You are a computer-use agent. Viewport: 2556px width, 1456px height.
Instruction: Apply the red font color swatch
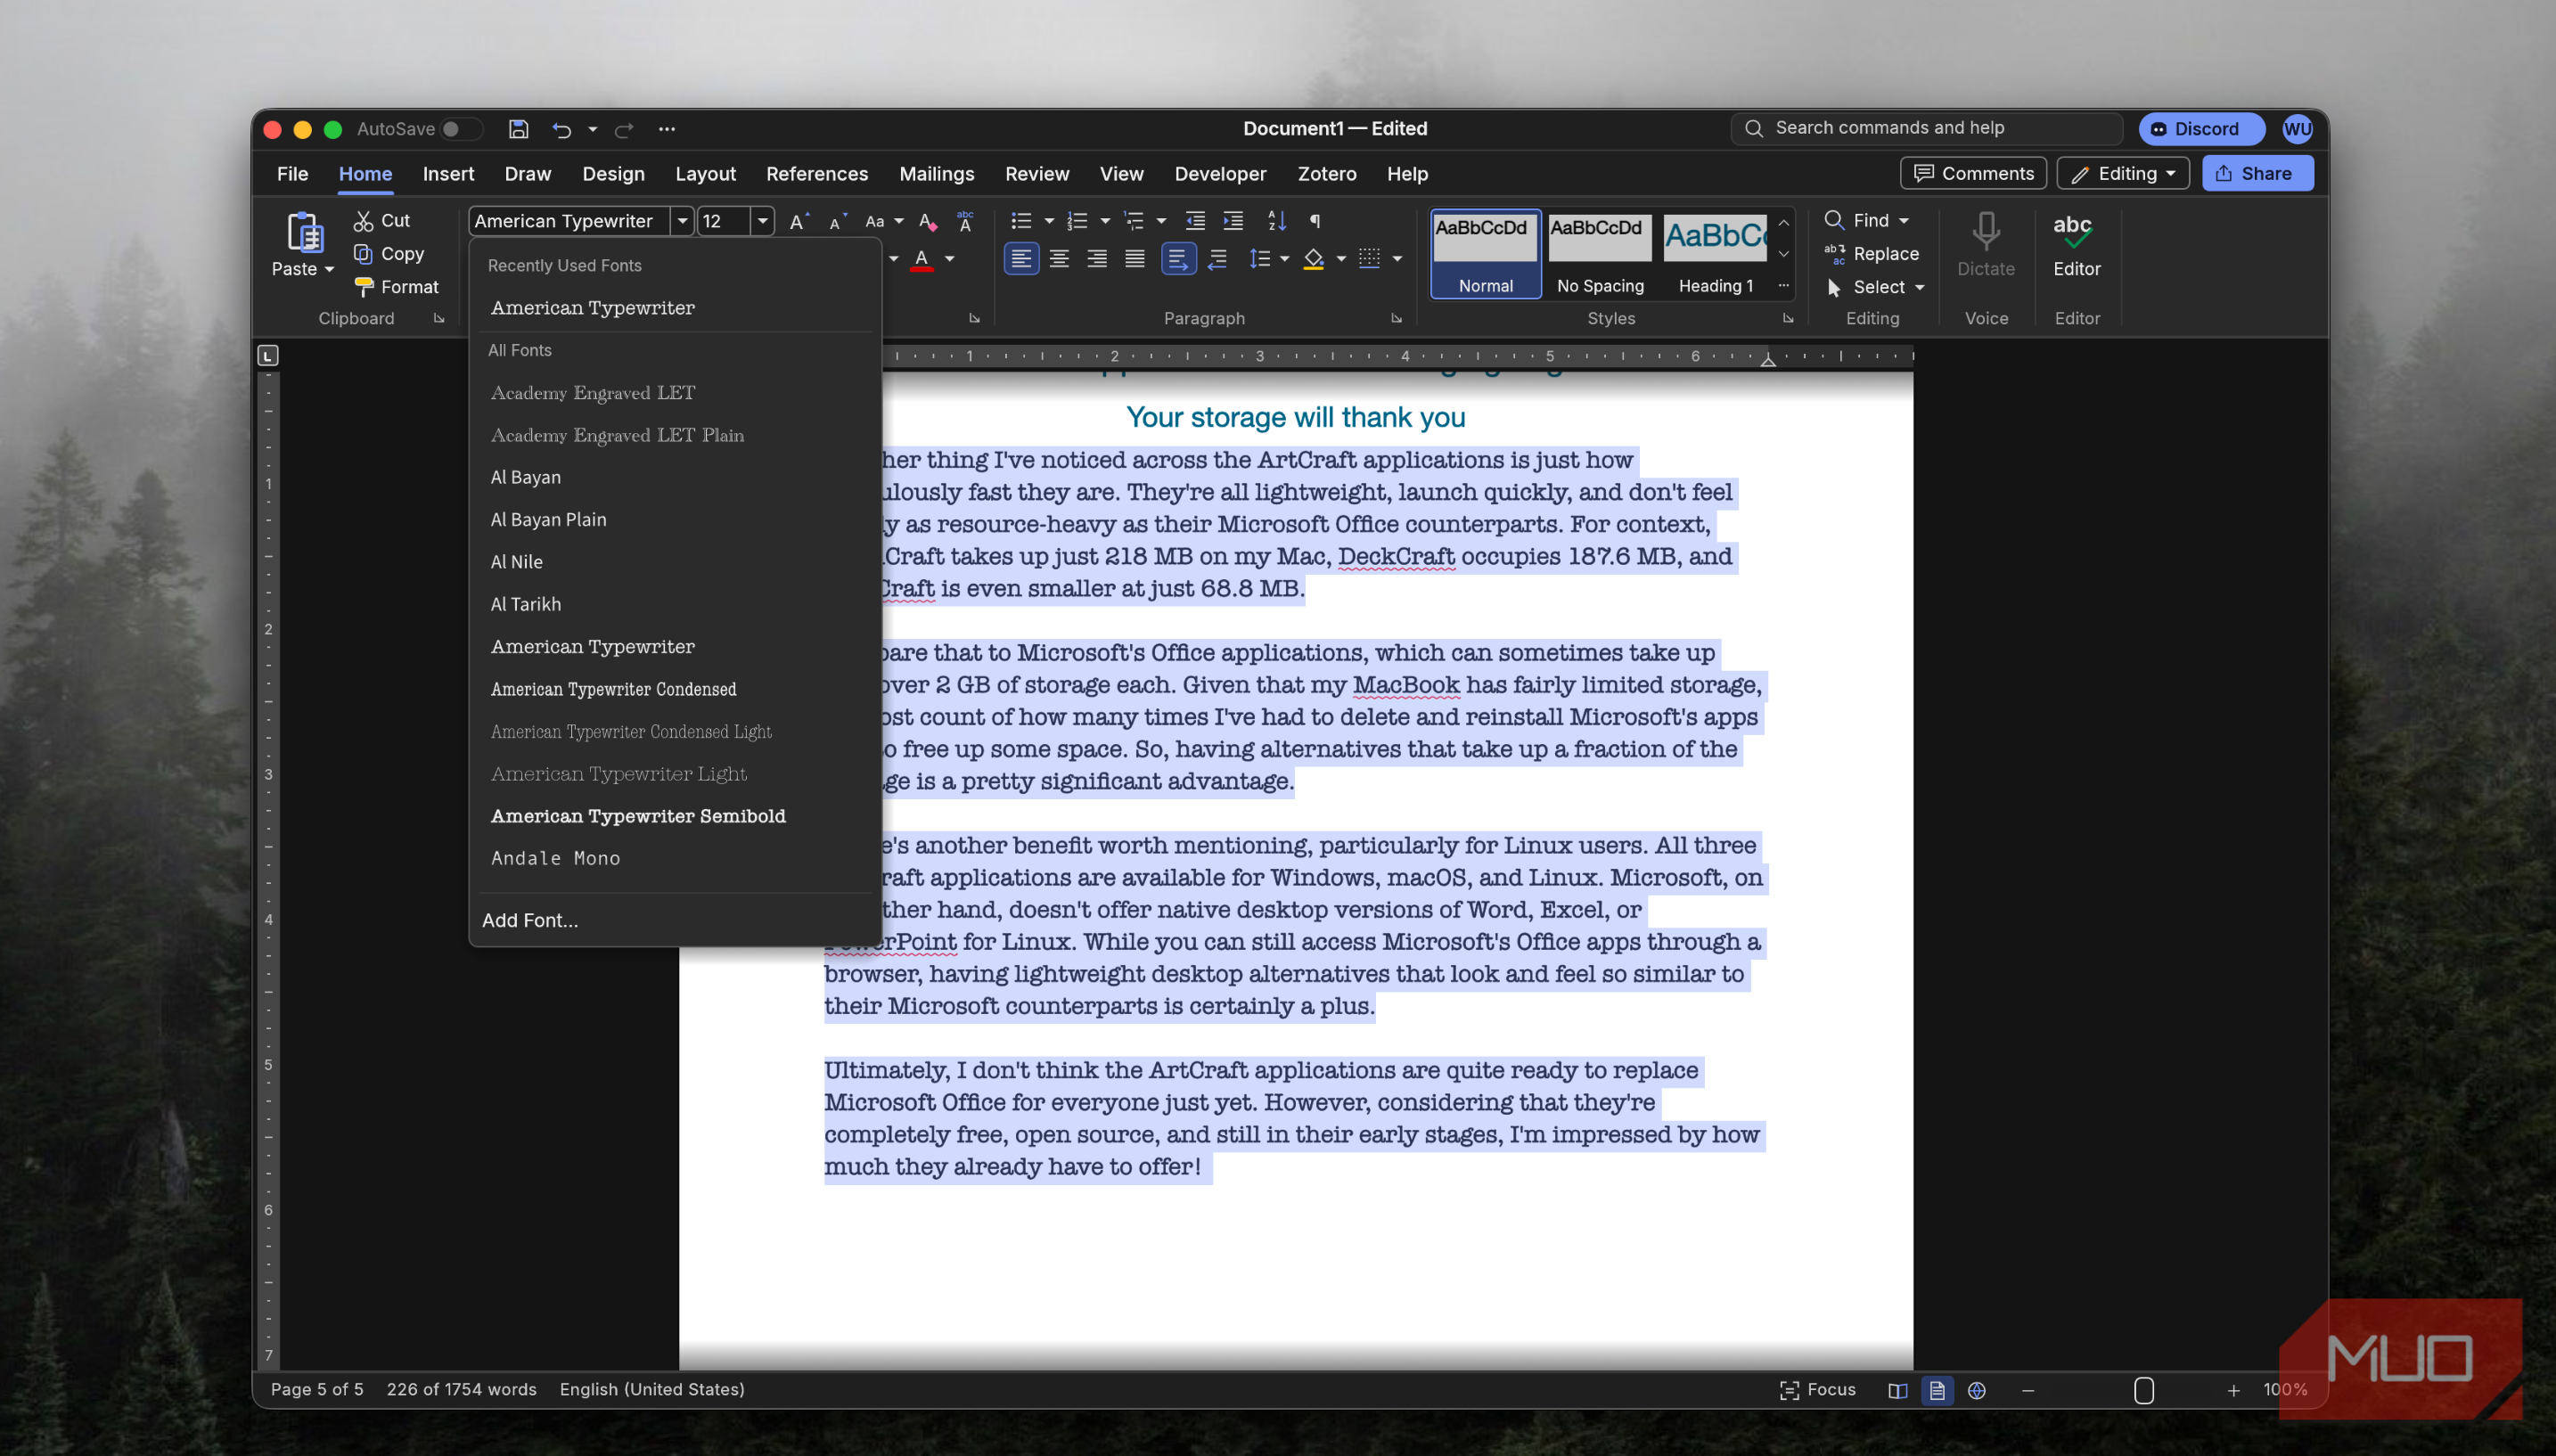pos(922,260)
